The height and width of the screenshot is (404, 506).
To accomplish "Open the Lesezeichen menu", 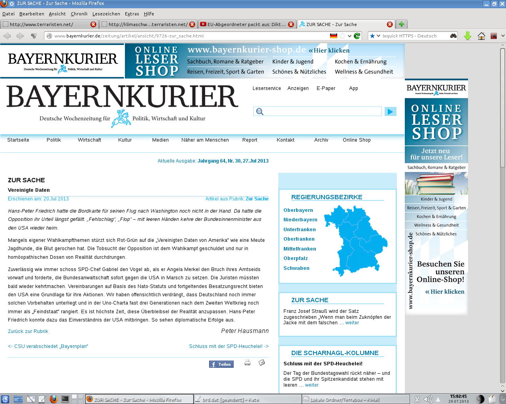I will pyautogui.click(x=106, y=14).
